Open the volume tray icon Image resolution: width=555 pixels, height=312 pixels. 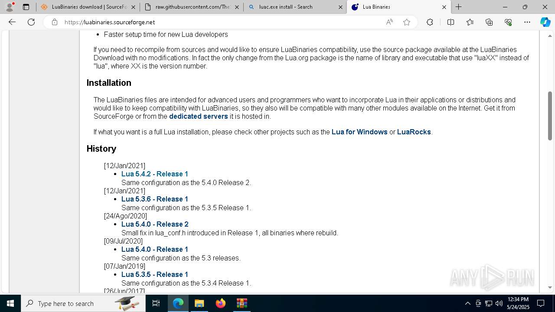pyautogui.click(x=499, y=303)
